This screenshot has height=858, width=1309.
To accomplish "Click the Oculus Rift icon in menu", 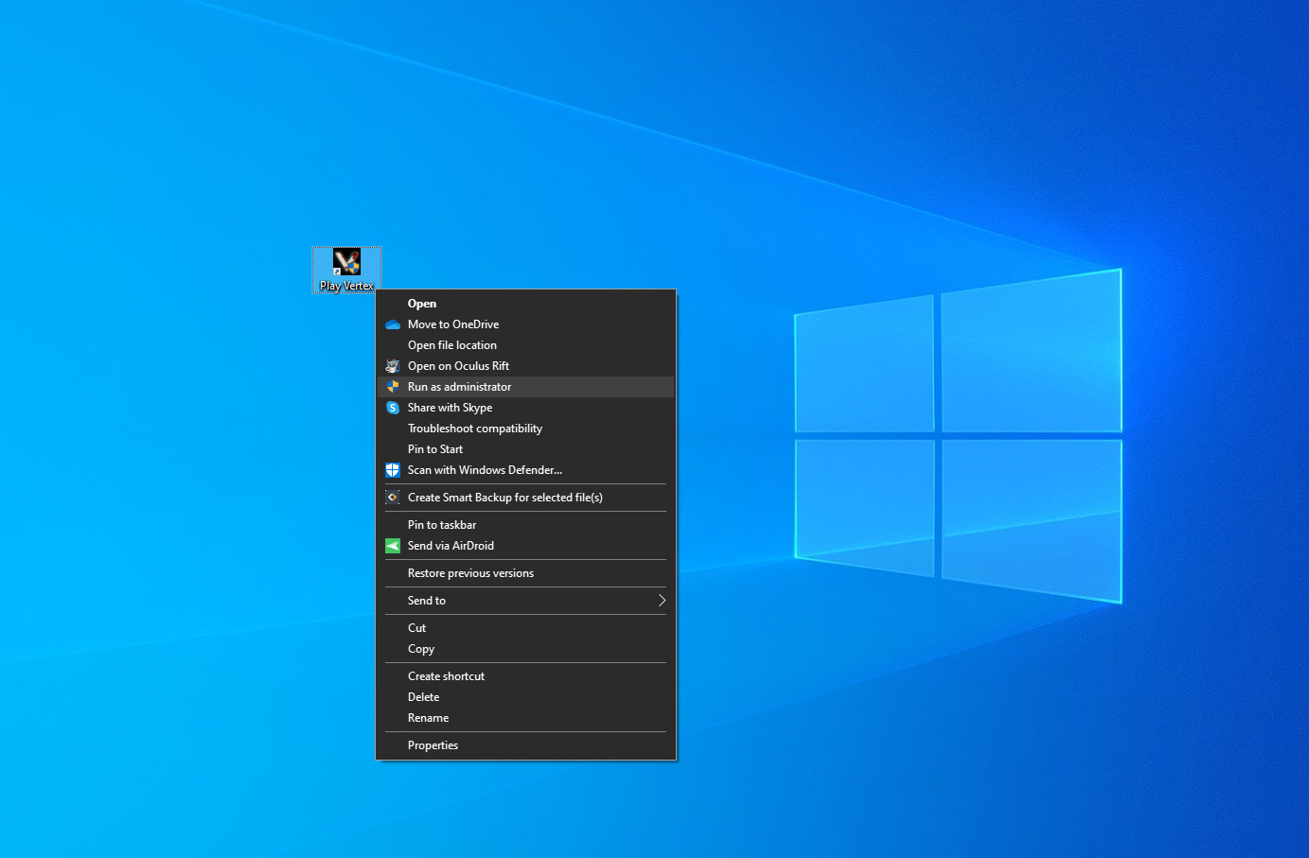I will click(x=393, y=366).
